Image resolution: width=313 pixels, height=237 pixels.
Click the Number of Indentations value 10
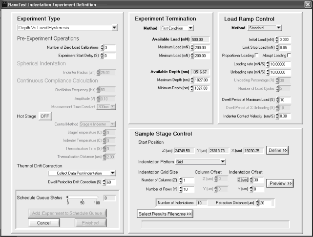coord(202,203)
